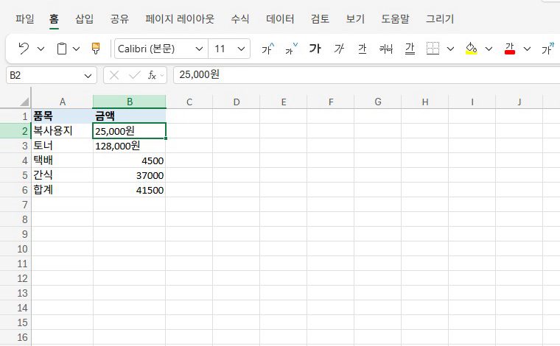Viewport: 560px width, 346px height.
Task: Select row 6 header
Action: coord(15,190)
